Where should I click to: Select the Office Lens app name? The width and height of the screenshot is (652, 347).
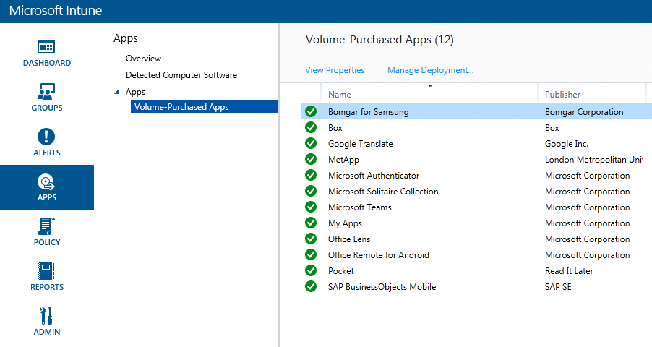[349, 239]
